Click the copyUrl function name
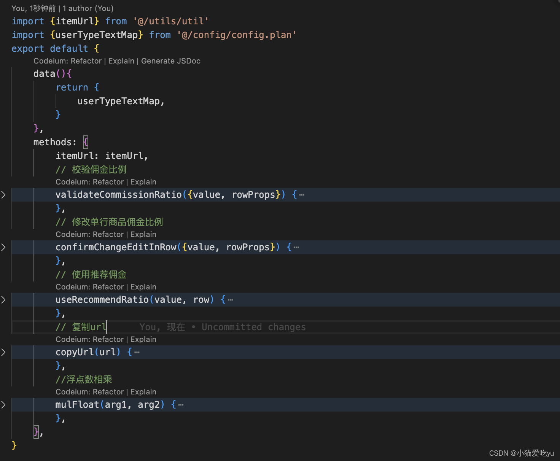The width and height of the screenshot is (560, 461). coord(75,352)
